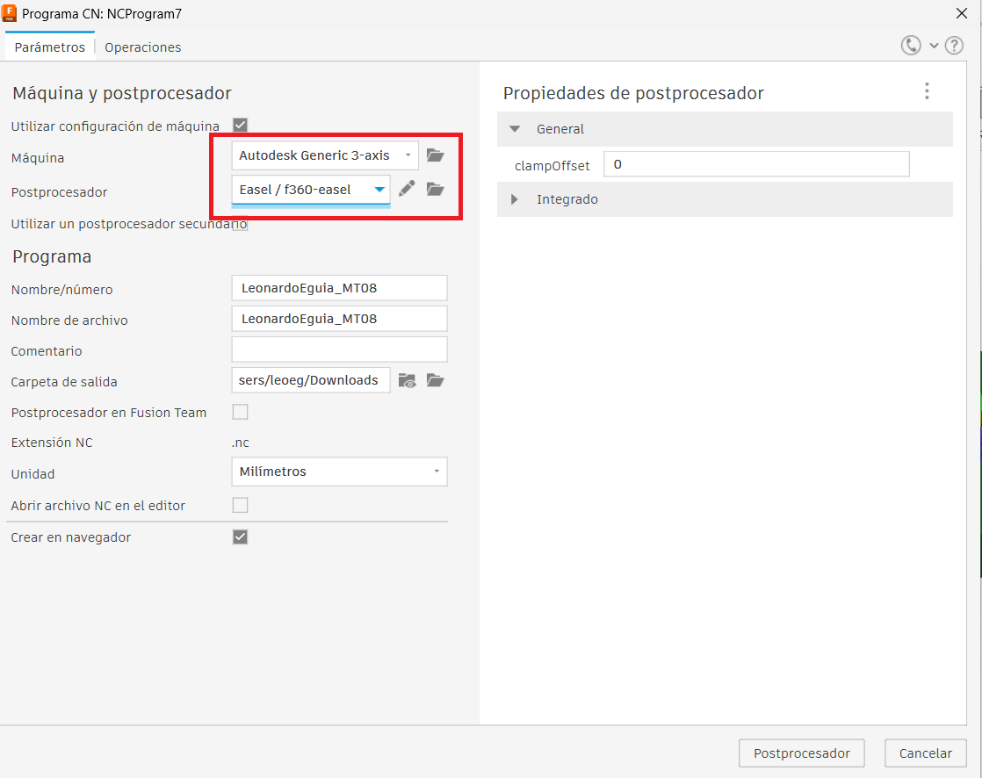The height and width of the screenshot is (778, 982).
Task: Switch to the Operaciones tab
Action: (143, 47)
